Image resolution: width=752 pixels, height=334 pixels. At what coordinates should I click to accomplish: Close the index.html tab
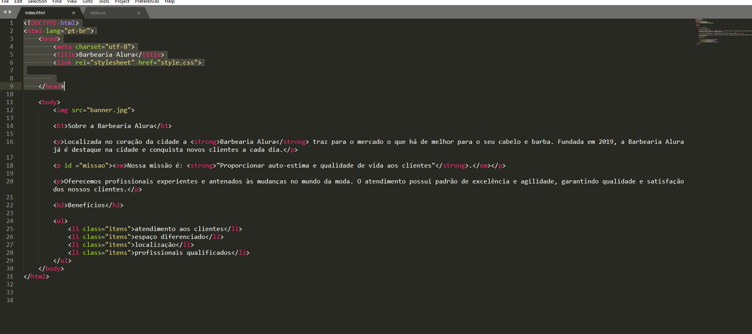(73, 13)
